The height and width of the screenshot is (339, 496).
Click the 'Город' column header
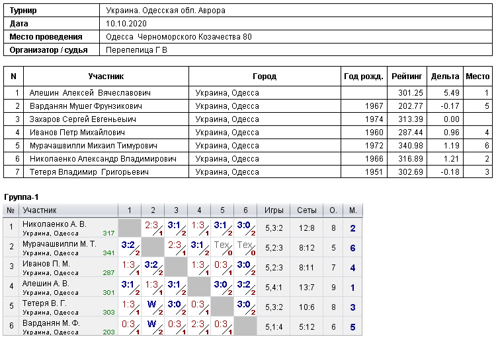coord(265,77)
